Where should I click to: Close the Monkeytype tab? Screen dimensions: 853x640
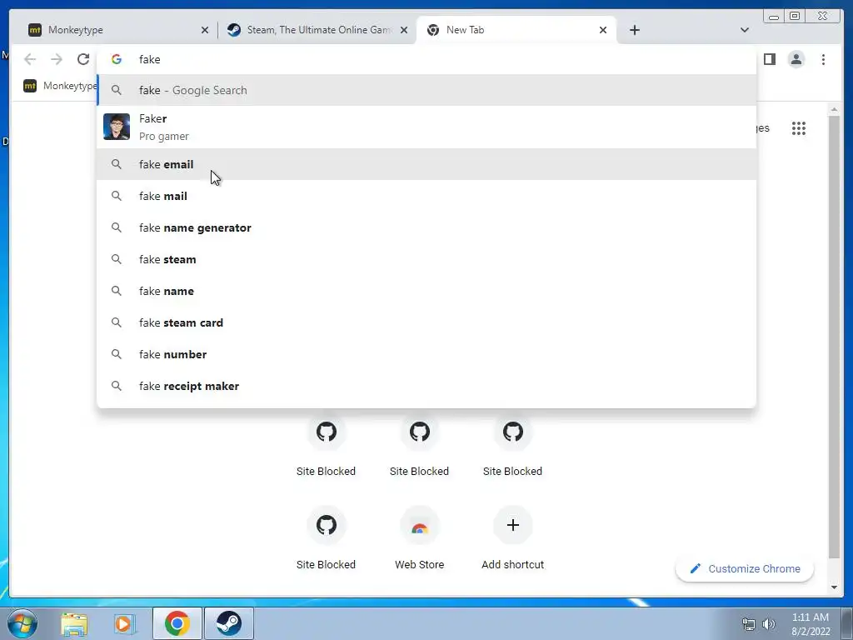click(x=205, y=31)
